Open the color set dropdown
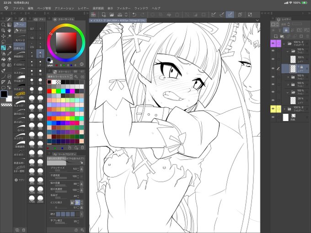This screenshot has width=311, height=233. point(60,76)
